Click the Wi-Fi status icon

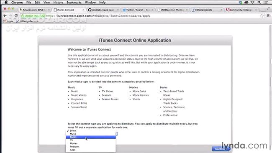[253, 3]
